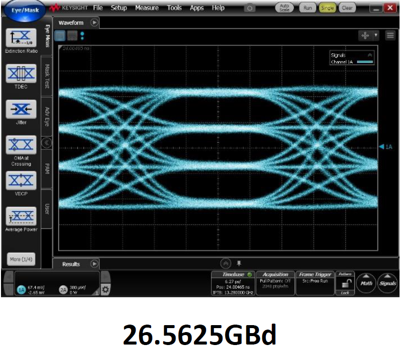The width and height of the screenshot is (400, 351).
Task: Expand the Waveform panel arrow
Action: tap(94, 23)
